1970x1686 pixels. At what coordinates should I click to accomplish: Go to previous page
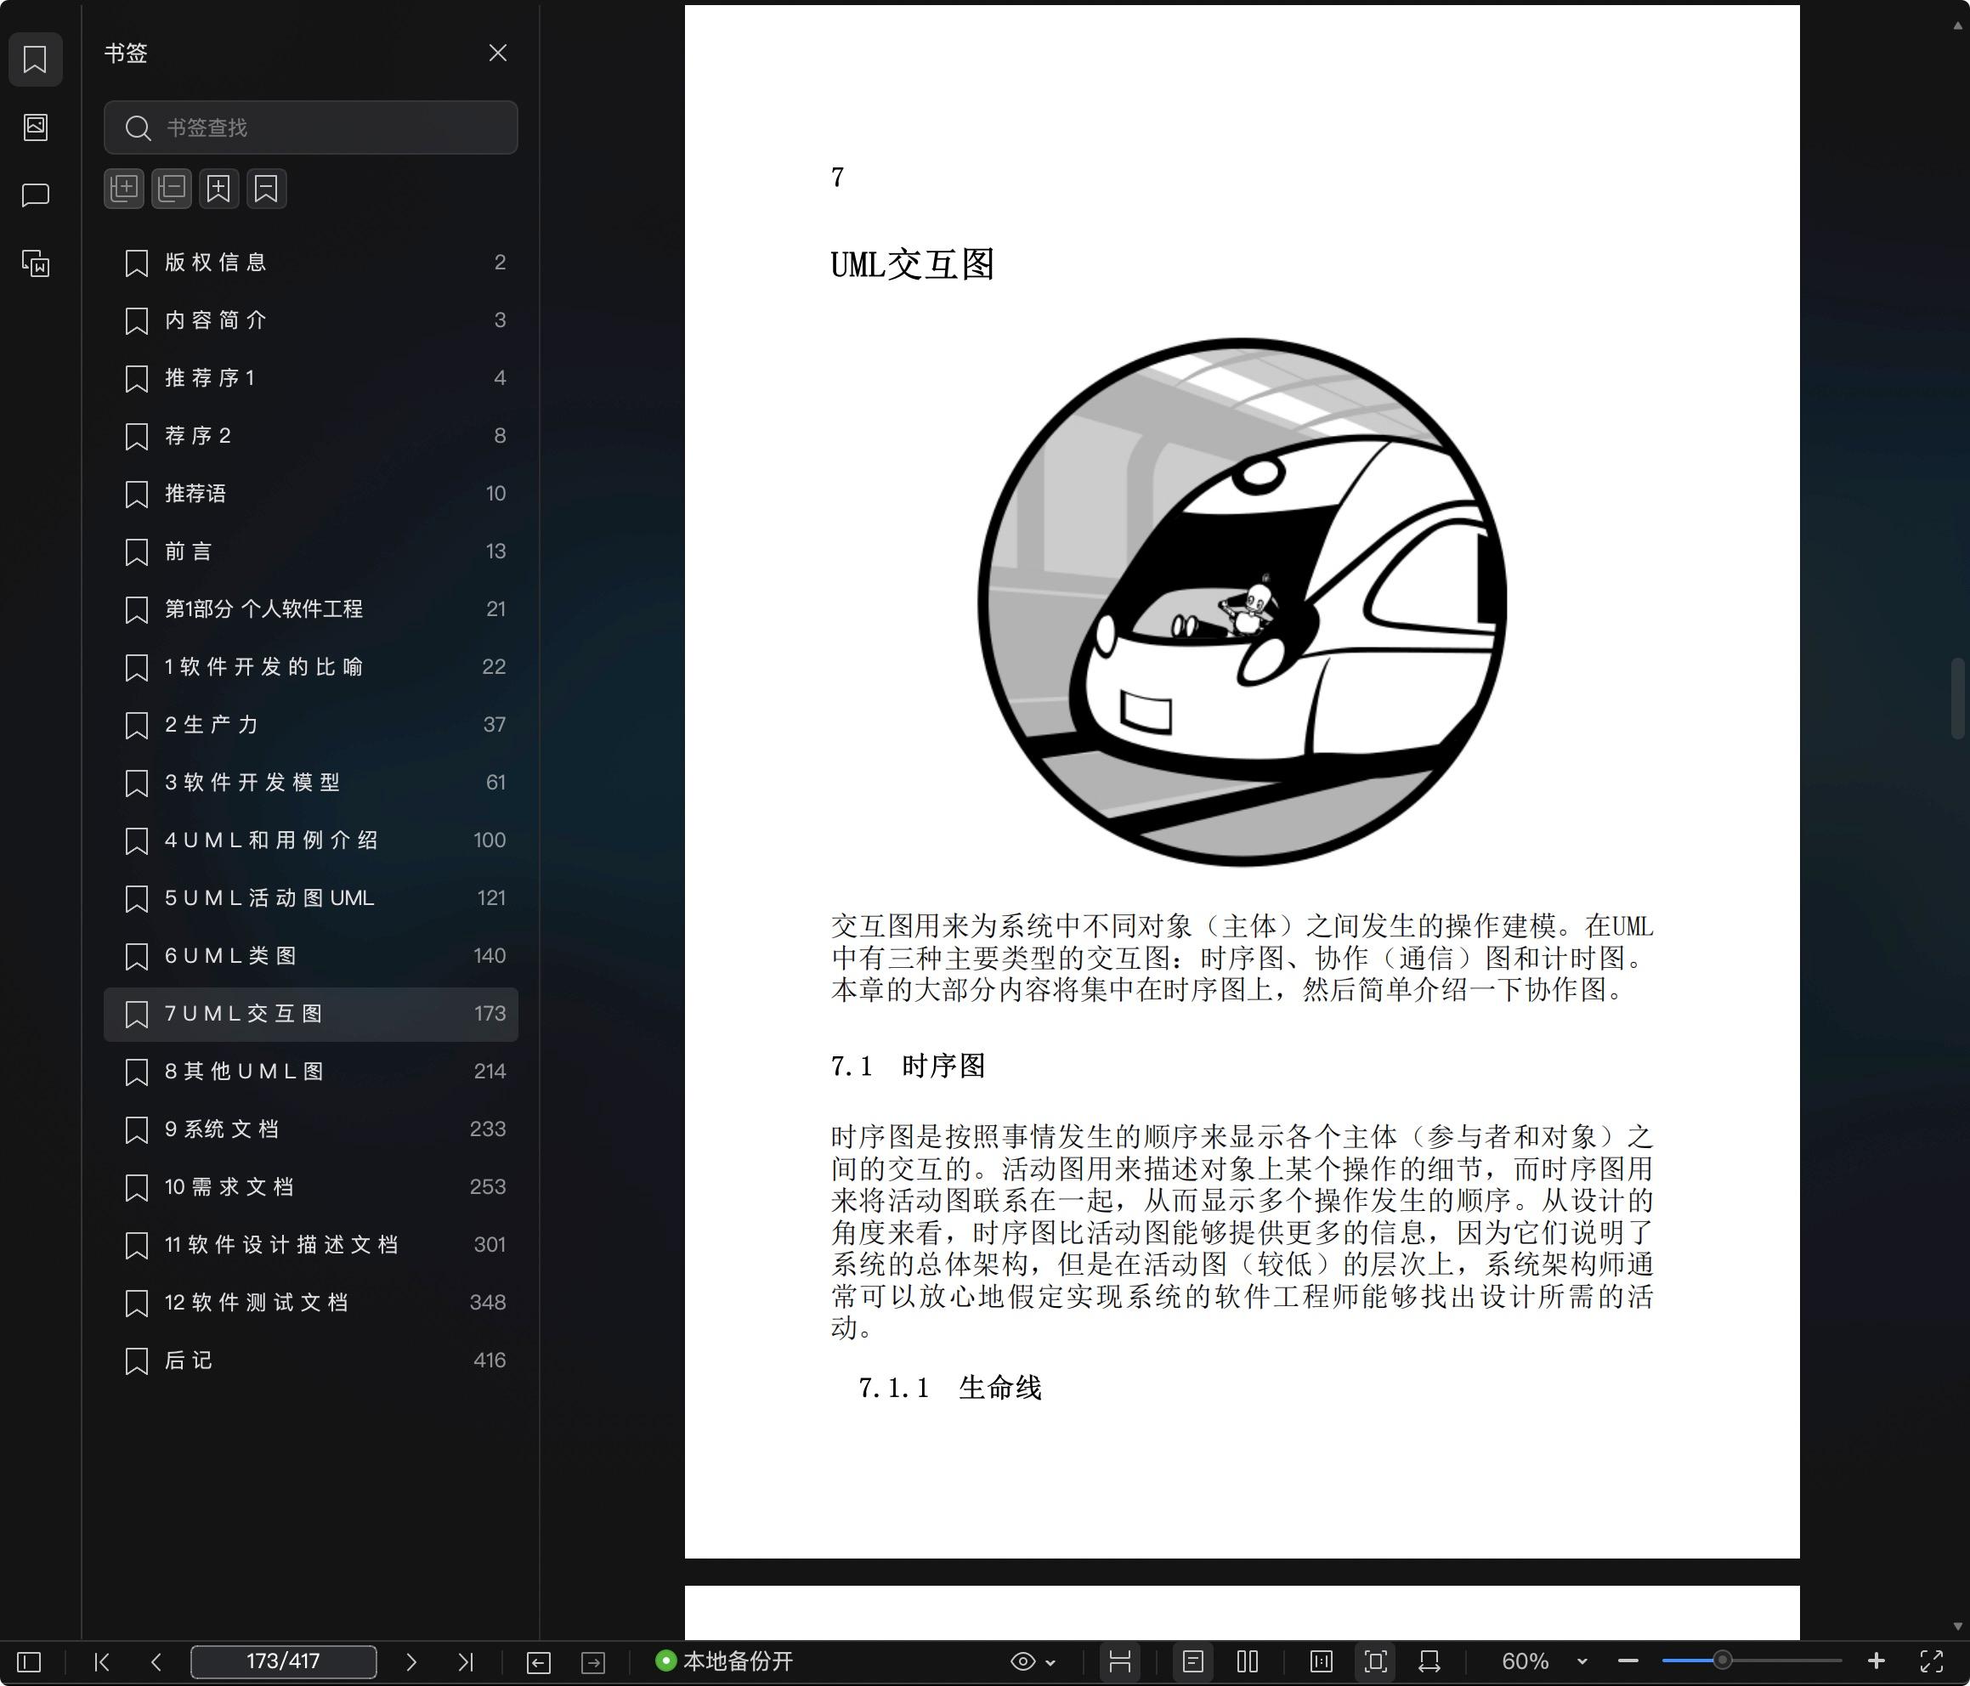(157, 1661)
